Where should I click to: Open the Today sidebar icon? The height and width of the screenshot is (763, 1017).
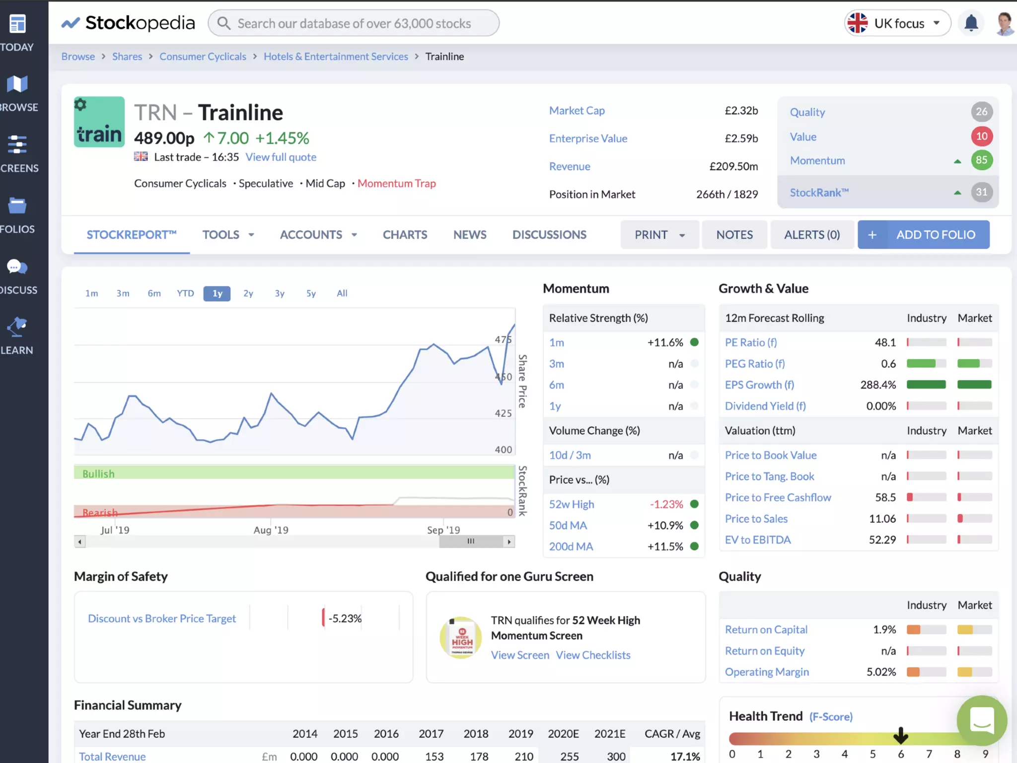coord(17,24)
